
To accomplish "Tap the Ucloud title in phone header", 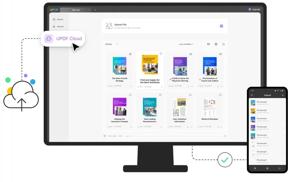I will pos(267,95).
